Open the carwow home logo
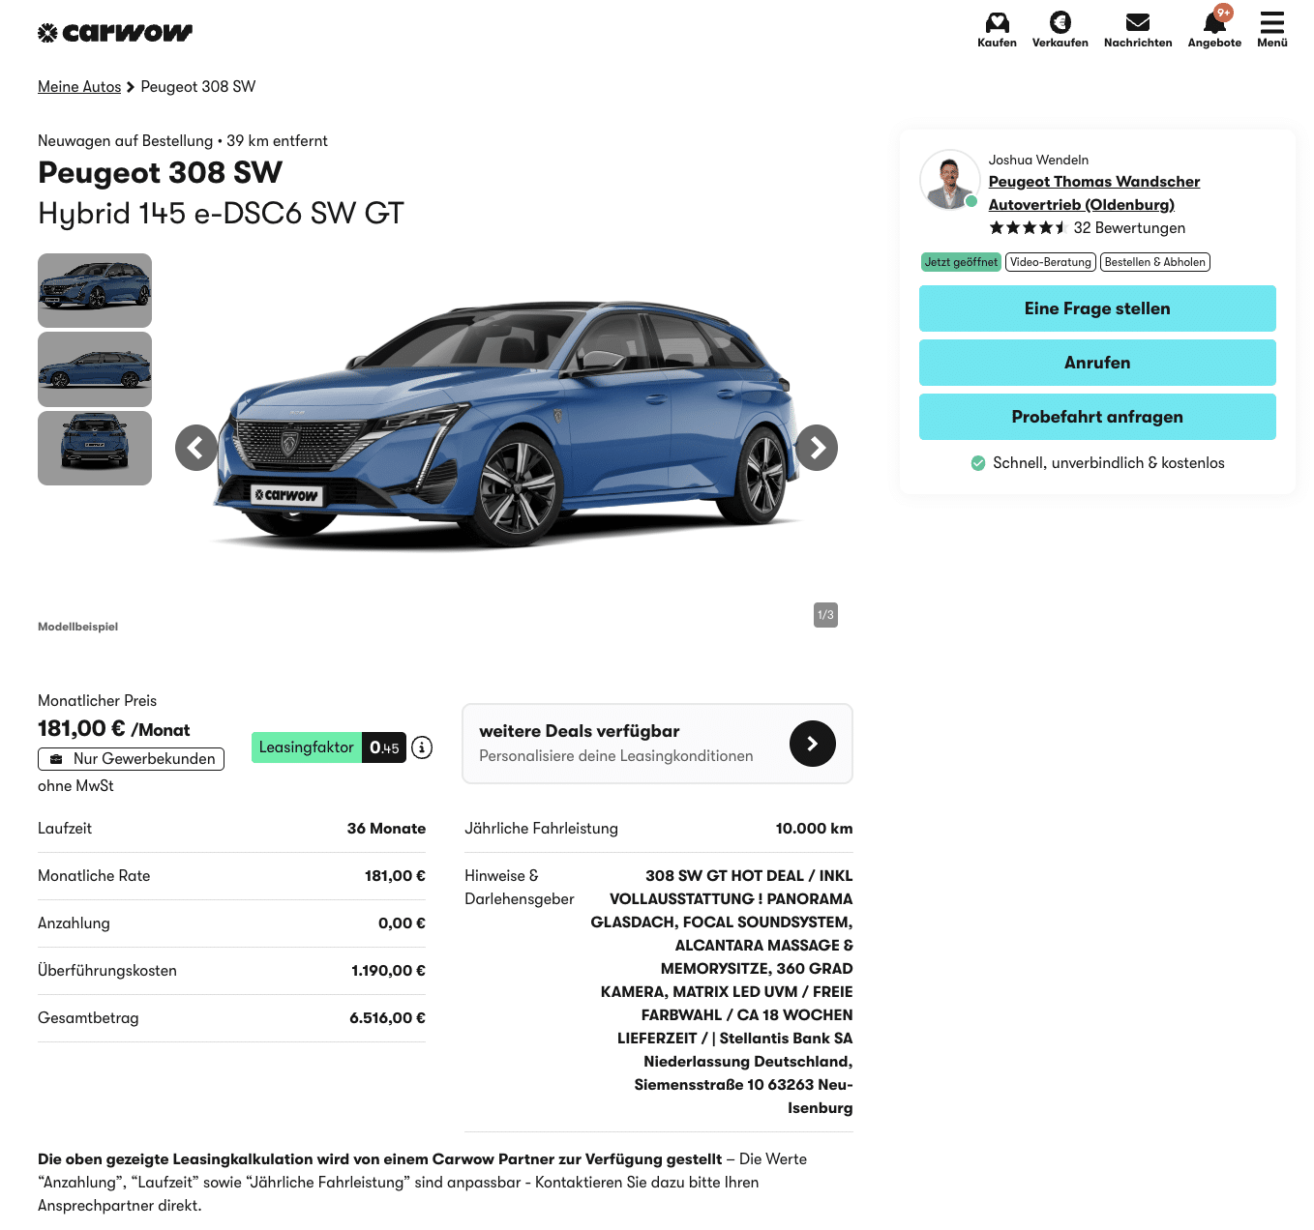The image size is (1314, 1230). coord(115,33)
